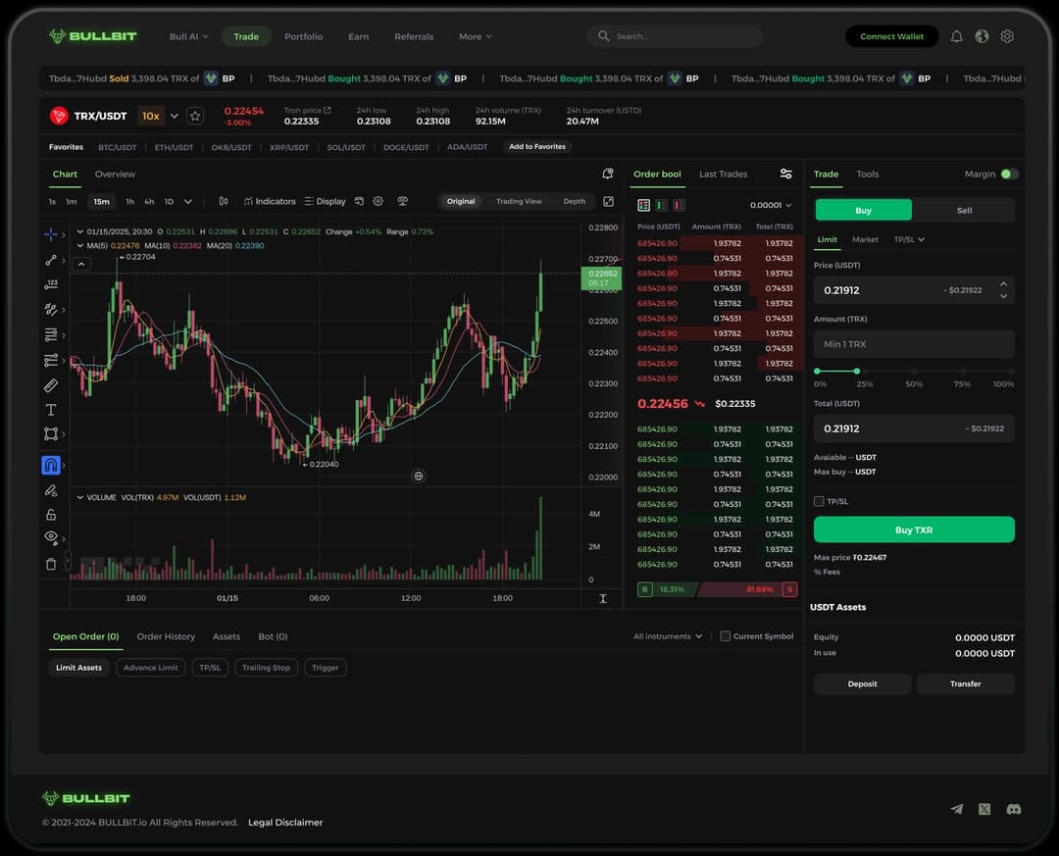Switch chart to Original view
Screen dimensions: 1059x856
click(x=461, y=201)
